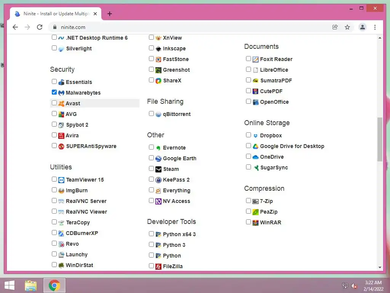
Task: Open File Explorer from taskbar
Action: point(31,285)
